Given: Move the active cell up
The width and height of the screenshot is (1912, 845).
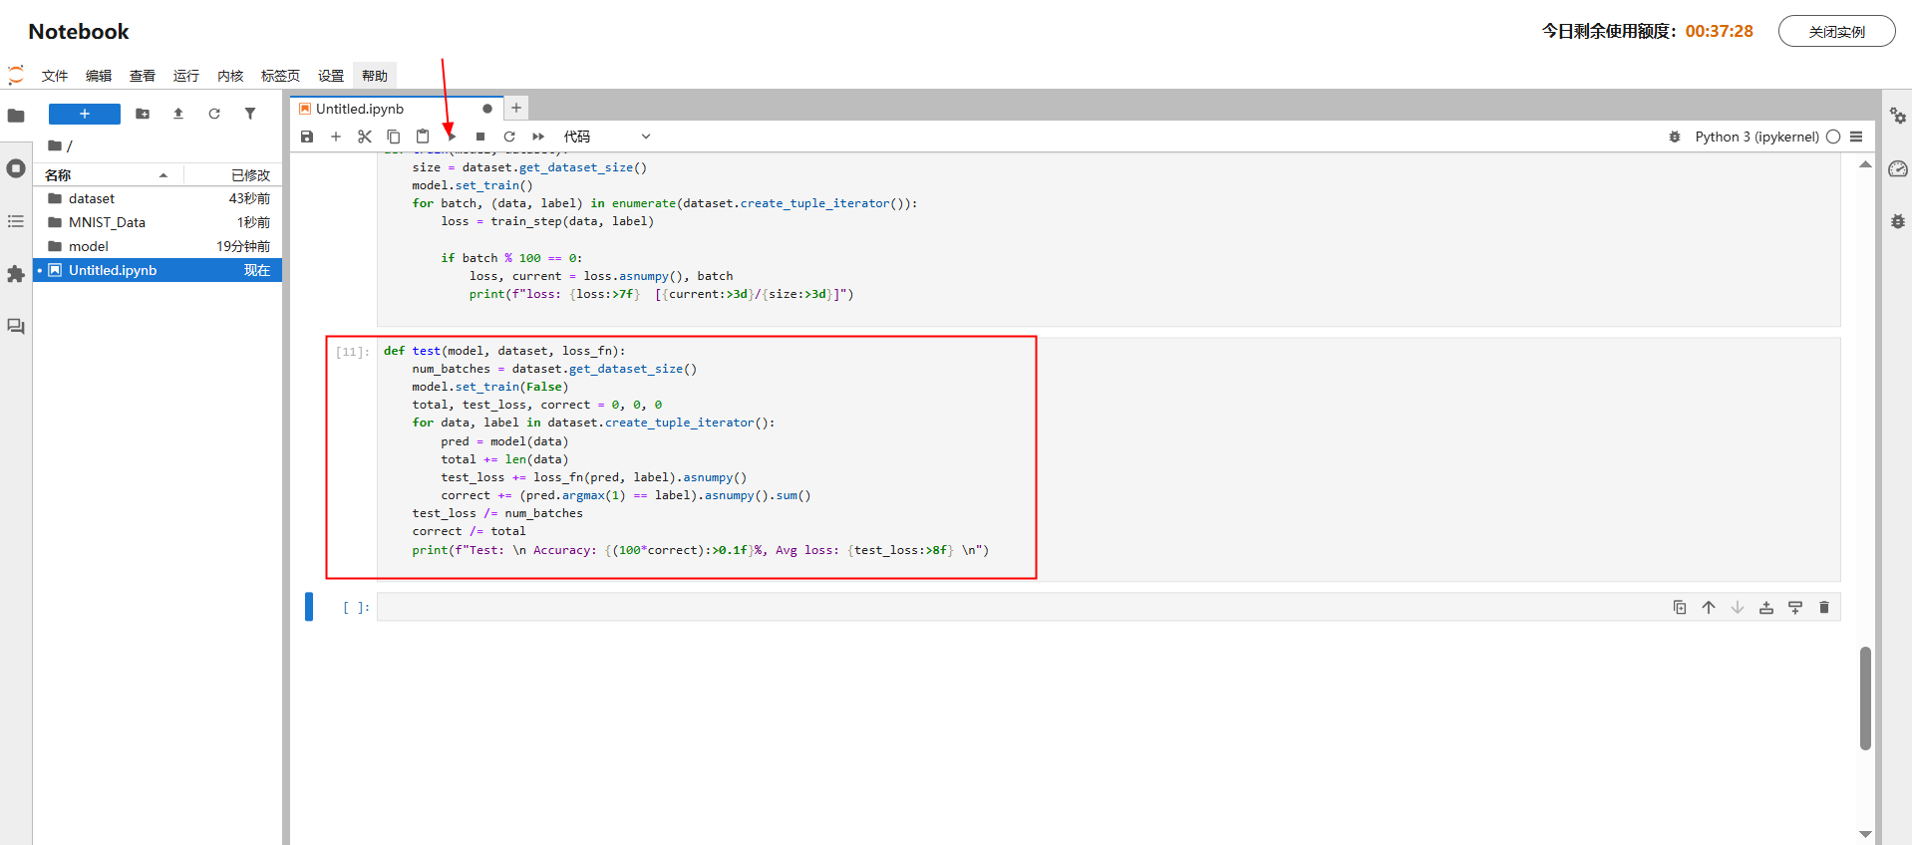Looking at the screenshot, I should [1709, 607].
